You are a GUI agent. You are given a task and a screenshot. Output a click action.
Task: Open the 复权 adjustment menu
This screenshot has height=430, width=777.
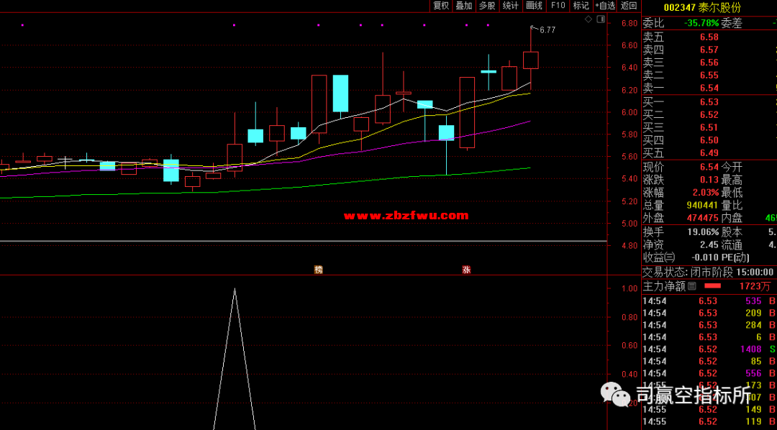[441, 6]
